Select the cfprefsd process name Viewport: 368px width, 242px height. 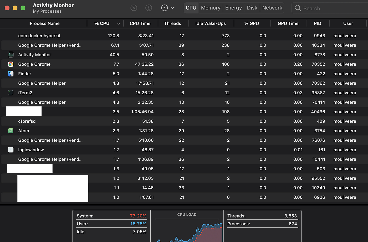click(x=27, y=121)
